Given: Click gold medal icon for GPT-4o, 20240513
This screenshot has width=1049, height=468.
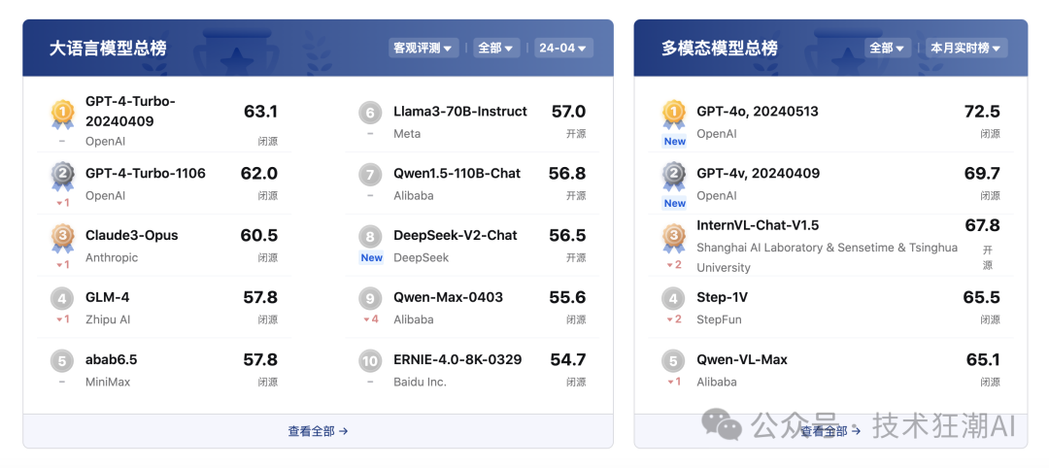Looking at the screenshot, I should click(674, 115).
